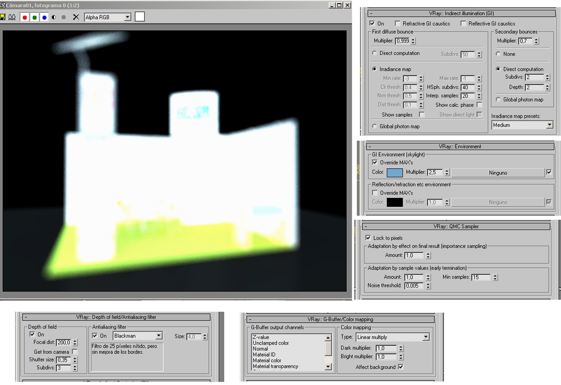Toggle the green channel button
561x385 pixels.
point(34,17)
